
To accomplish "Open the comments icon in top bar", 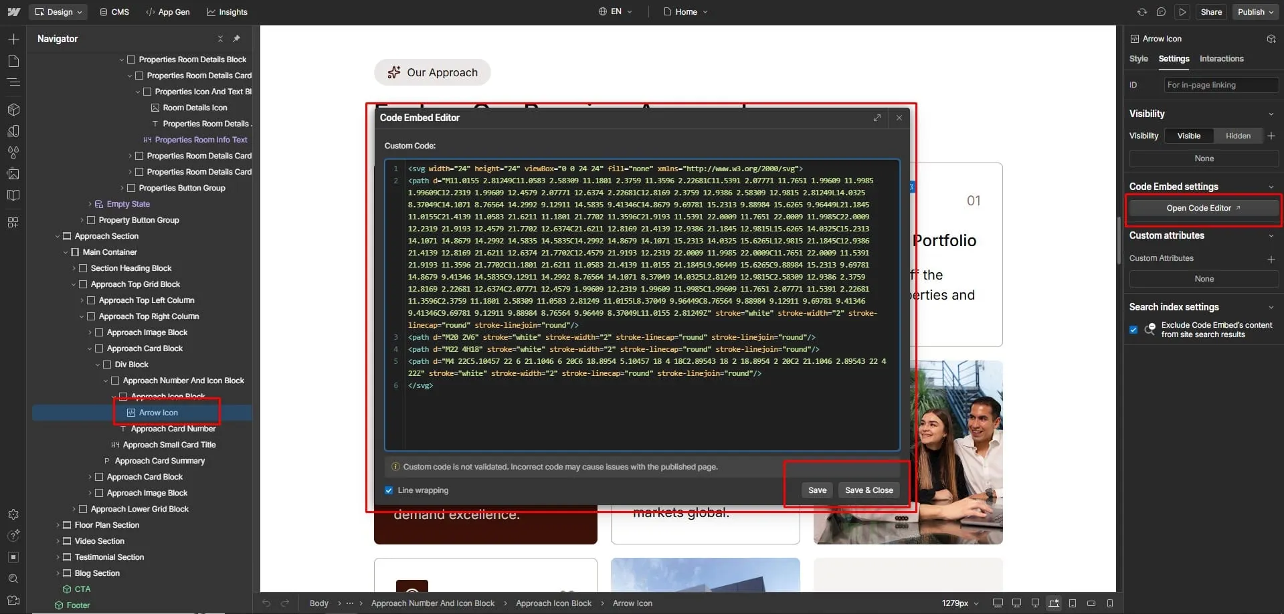I will (1161, 12).
